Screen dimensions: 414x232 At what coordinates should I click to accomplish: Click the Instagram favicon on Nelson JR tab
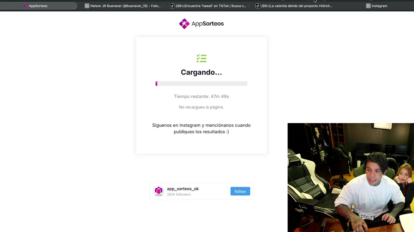pos(87,6)
